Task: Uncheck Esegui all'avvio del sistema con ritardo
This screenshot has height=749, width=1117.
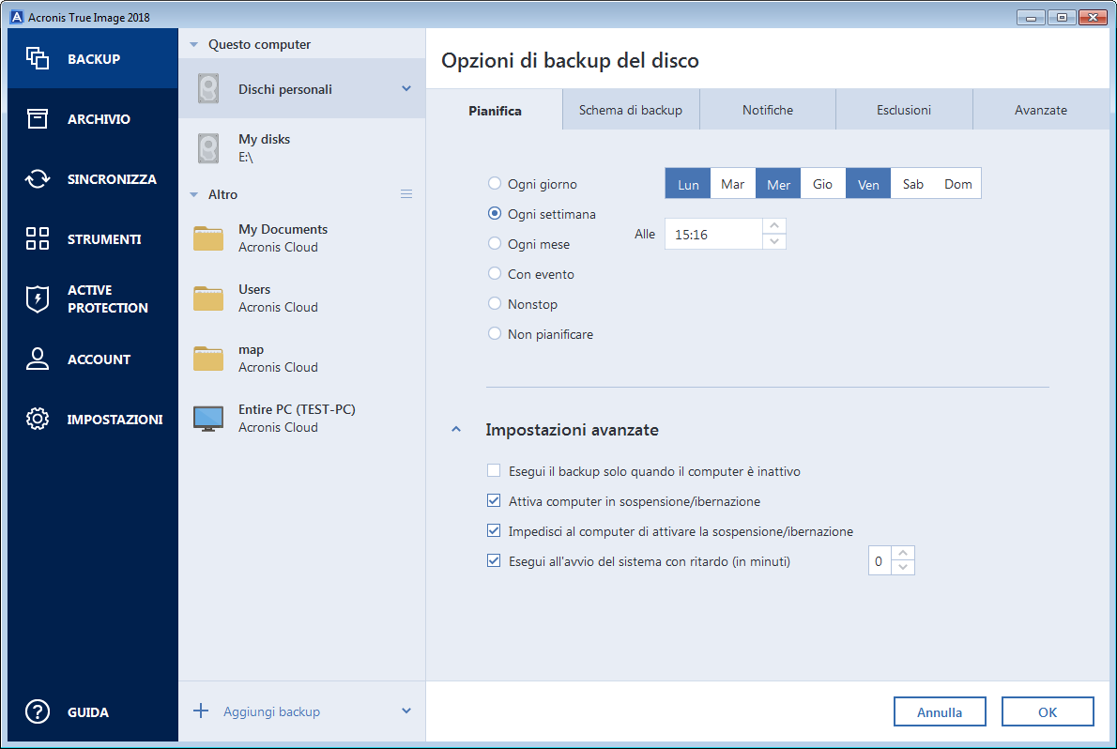Action: click(494, 560)
